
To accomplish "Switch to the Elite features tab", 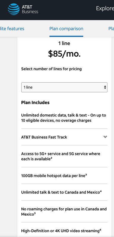I will coord(12,28).
